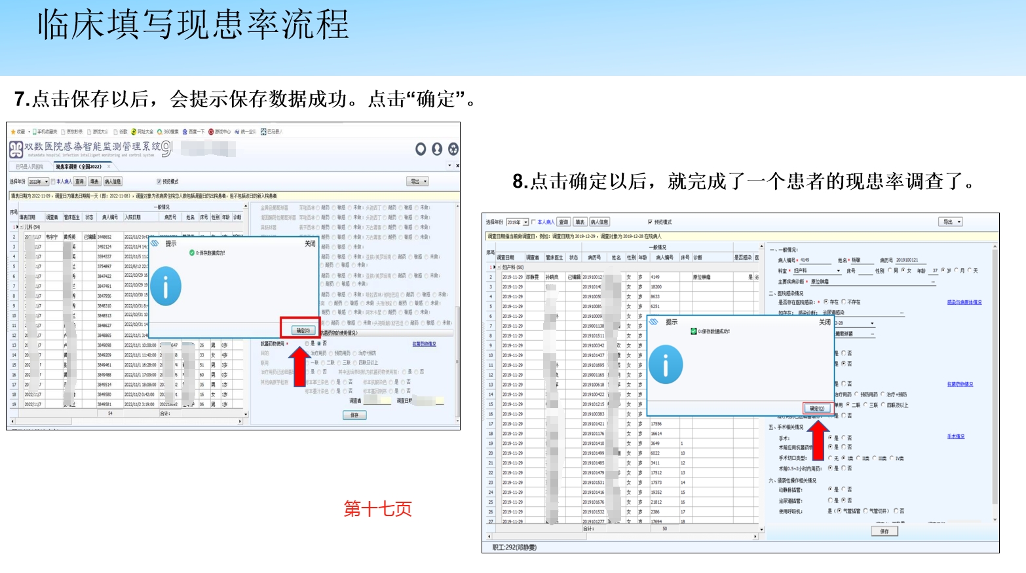Toggle 本人病人 checkbox in 2019 window
Viewport: 1026px width, 573px height.
[x=533, y=222]
